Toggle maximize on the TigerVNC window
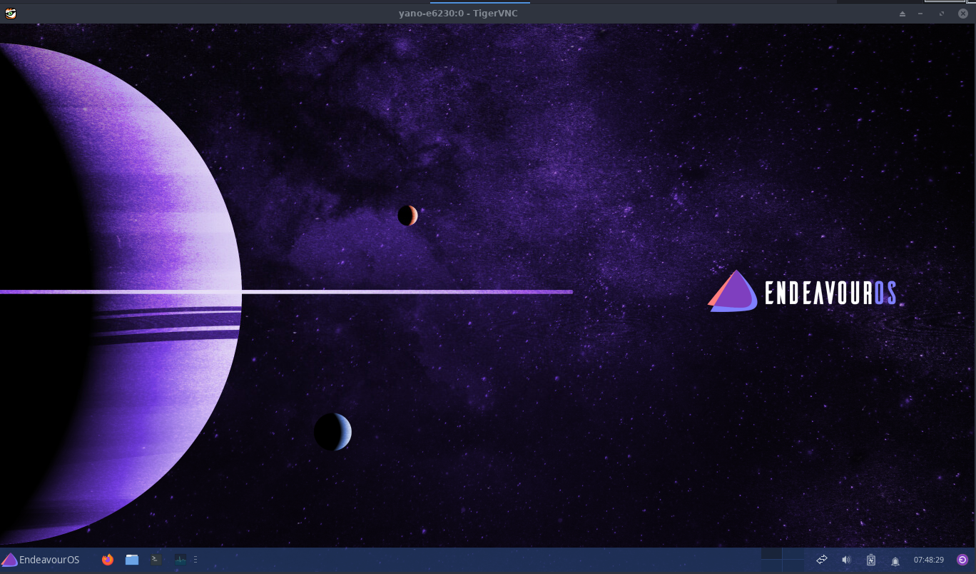This screenshot has height=574, width=976. click(941, 14)
